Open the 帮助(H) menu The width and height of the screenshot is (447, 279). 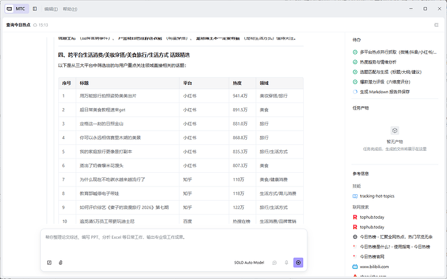pyautogui.click(x=70, y=9)
